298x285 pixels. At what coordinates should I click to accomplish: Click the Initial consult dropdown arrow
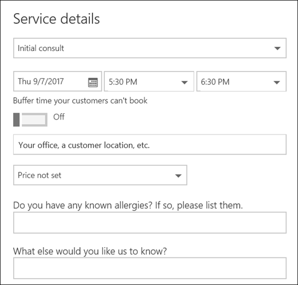point(277,48)
